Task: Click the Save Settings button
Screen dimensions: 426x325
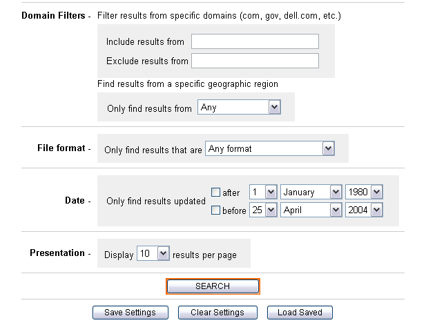Action: (x=130, y=313)
